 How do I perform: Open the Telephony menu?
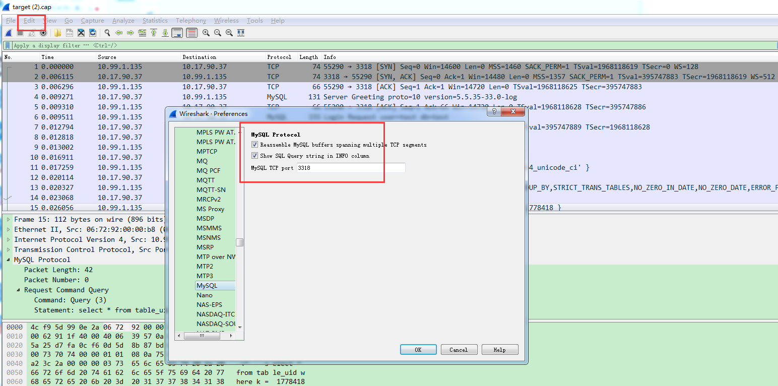pyautogui.click(x=191, y=21)
